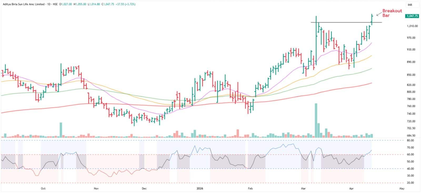Click the 684.50 label on price axis
This screenshot has width=421, height=193.
[411, 136]
